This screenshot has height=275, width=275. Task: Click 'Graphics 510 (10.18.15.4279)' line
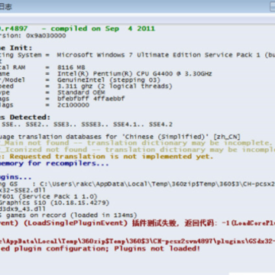coord(54,202)
